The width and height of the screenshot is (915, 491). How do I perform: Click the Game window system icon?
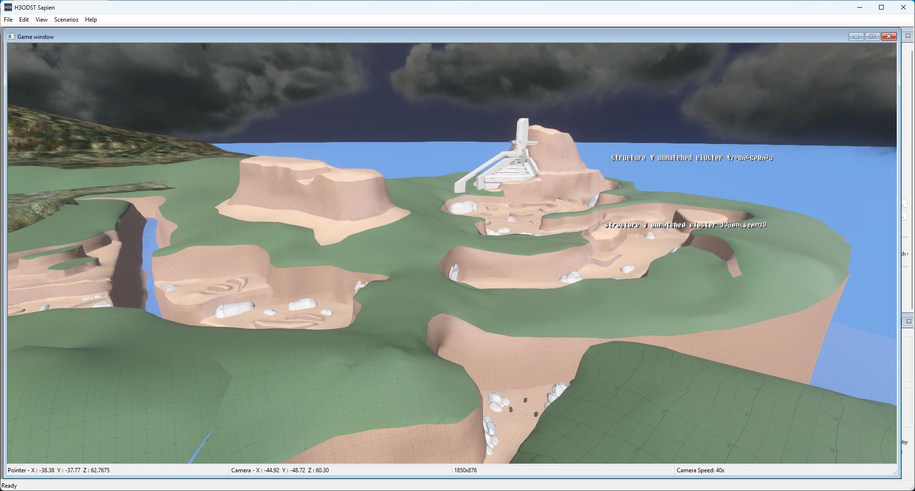tap(11, 36)
